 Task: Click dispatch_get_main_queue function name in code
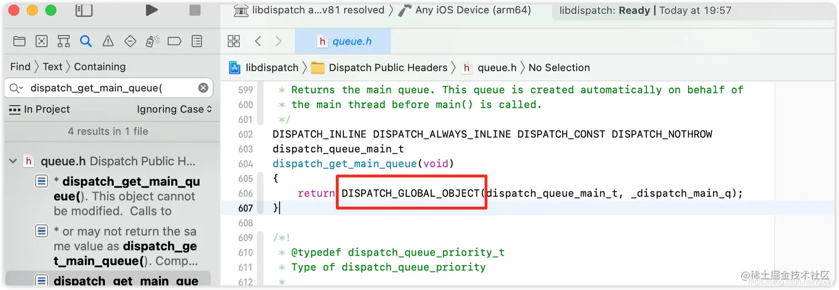click(345, 164)
